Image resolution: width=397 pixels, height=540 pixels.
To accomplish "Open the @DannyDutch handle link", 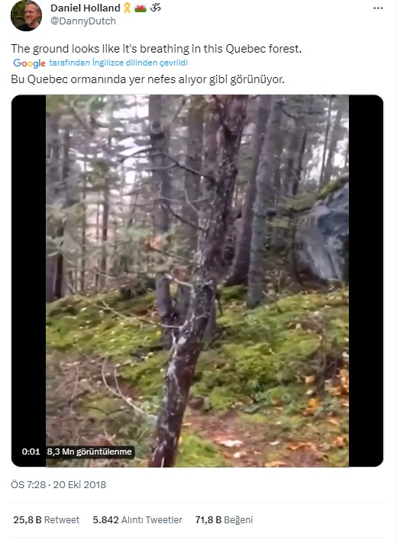I will coord(83,21).
